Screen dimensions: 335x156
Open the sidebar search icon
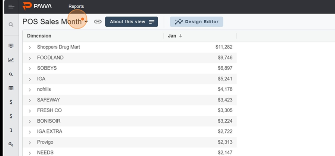pyautogui.click(x=11, y=24)
